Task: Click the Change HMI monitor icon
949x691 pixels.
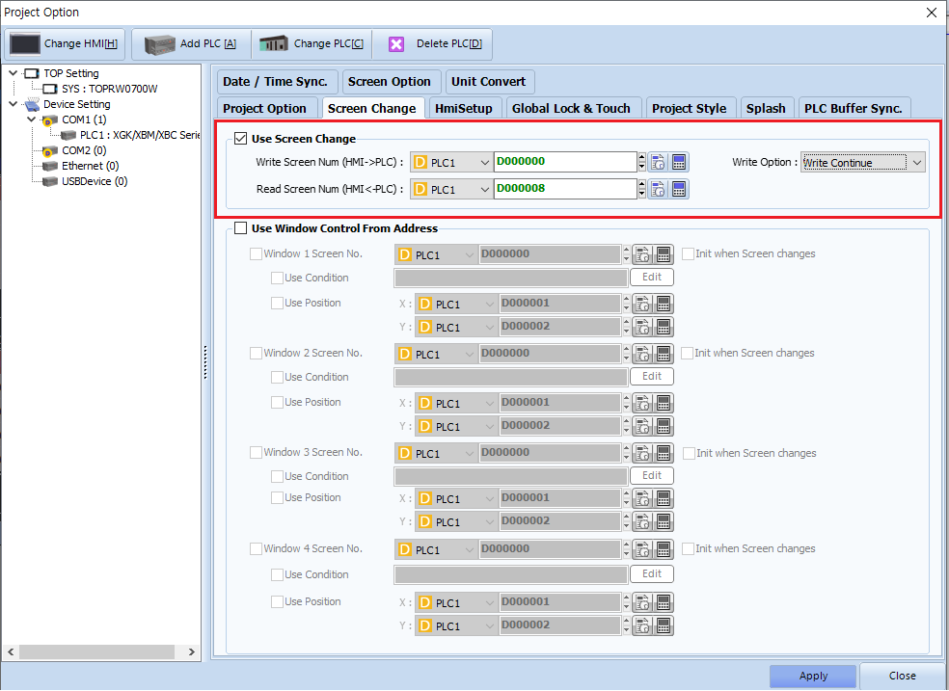Action: (25, 44)
